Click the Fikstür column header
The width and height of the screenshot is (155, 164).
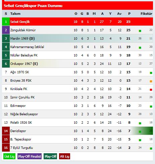pos(146,13)
